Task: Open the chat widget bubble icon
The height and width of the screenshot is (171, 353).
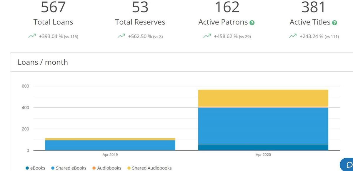Action: [347, 165]
